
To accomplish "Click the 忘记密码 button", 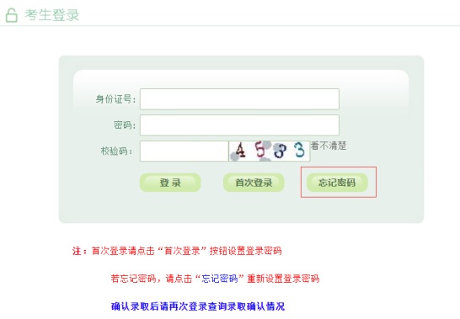I will (337, 183).
